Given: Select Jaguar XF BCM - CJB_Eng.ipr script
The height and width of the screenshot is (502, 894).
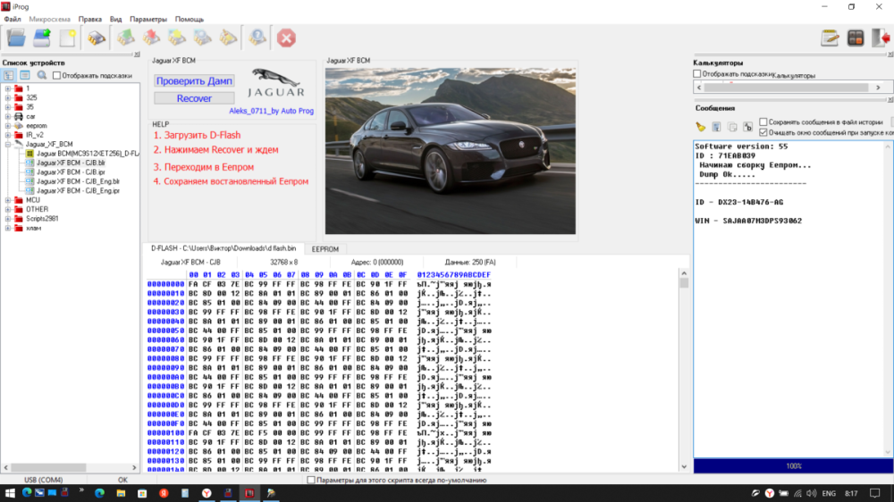Looking at the screenshot, I should 77,190.
